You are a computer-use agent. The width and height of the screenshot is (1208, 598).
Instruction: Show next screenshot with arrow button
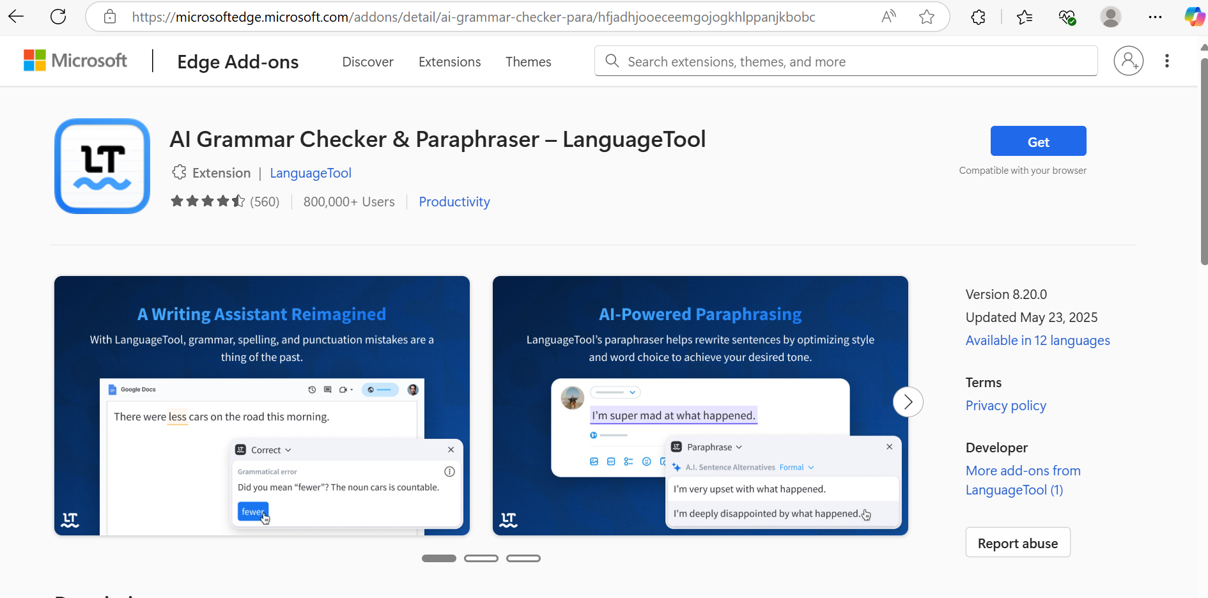click(908, 402)
